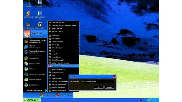Cancel rename with Annuler button
182x102 pixels.
[109, 87]
